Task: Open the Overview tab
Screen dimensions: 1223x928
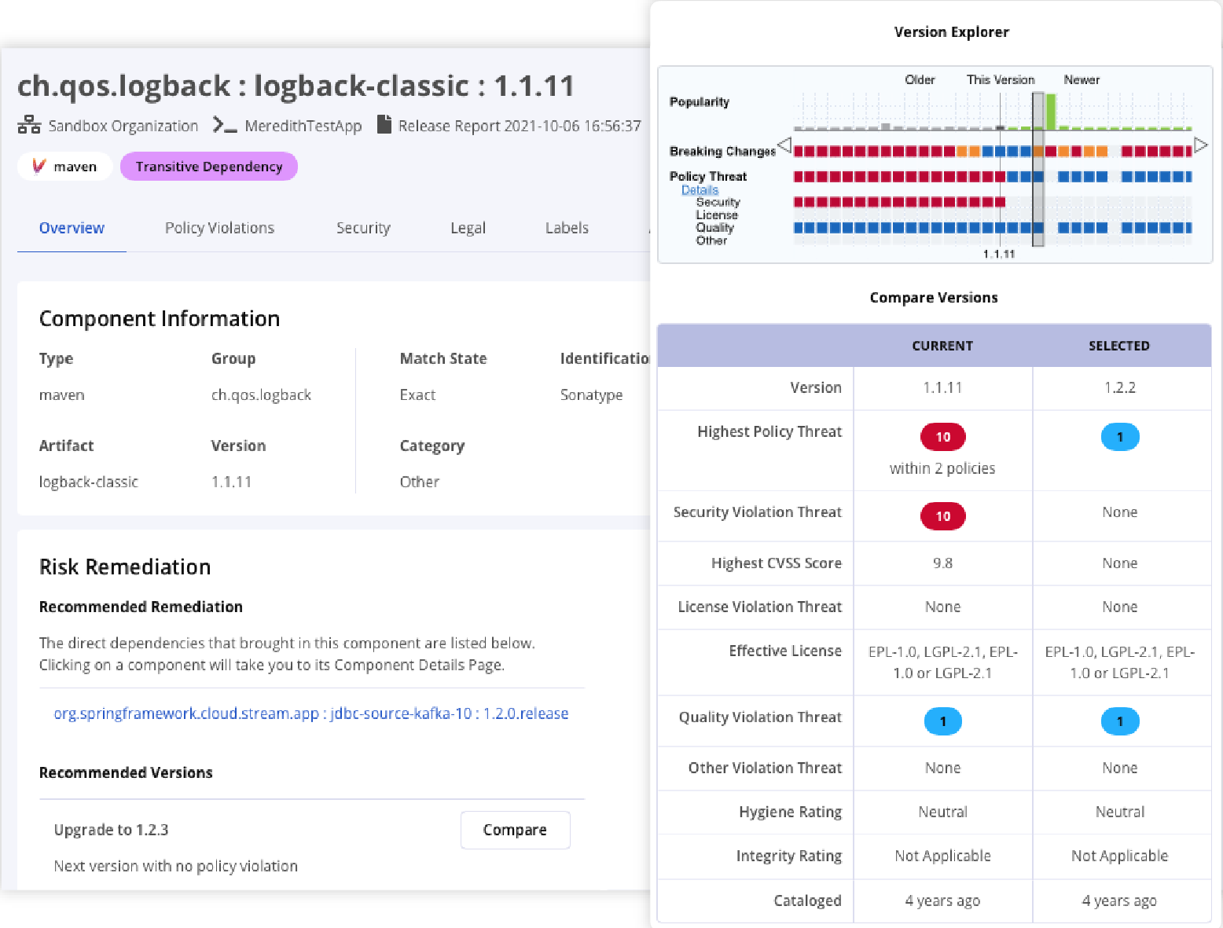Action: (72, 228)
